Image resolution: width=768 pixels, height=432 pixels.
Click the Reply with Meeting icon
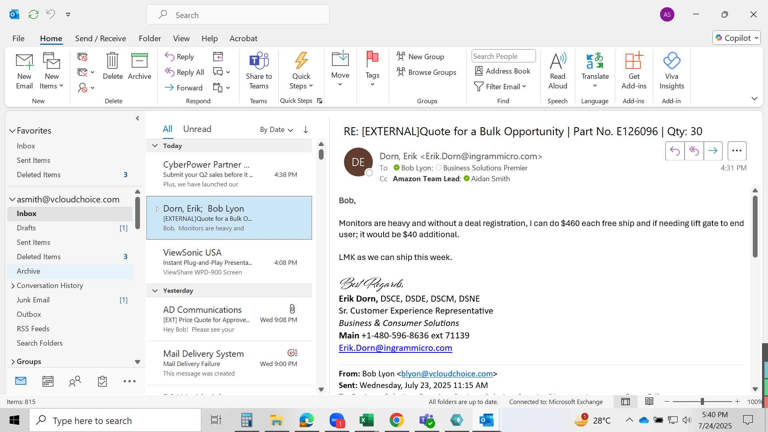218,57
